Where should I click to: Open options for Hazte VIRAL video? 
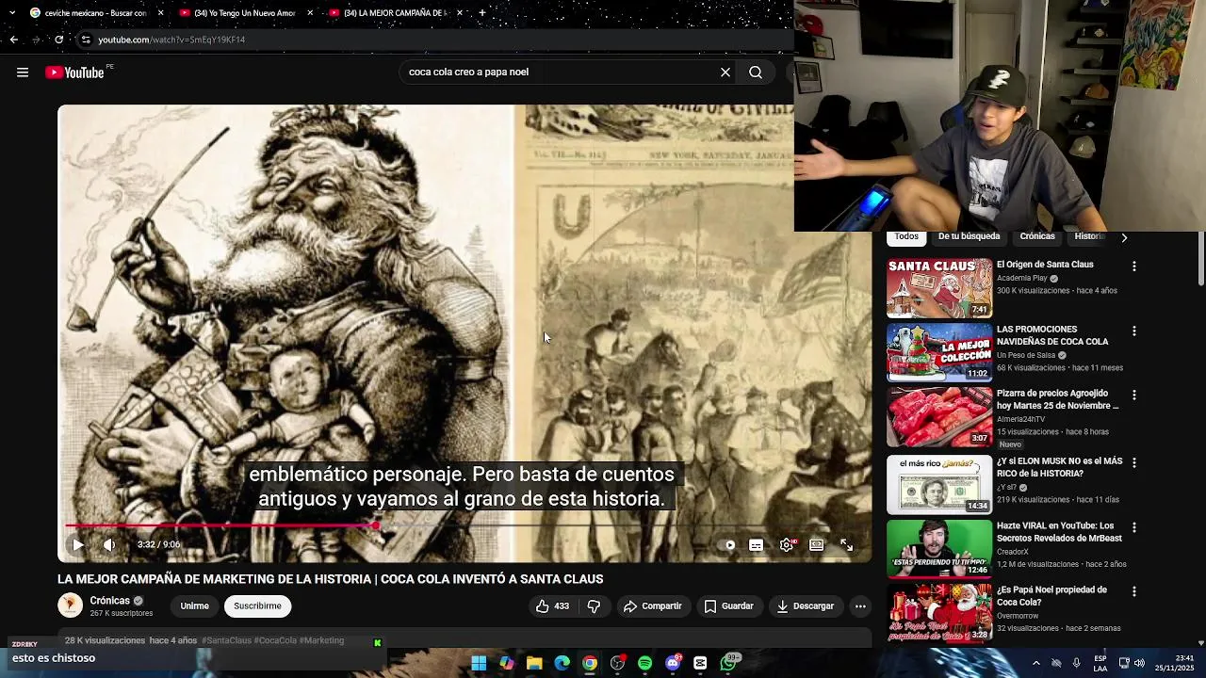coord(1134,527)
